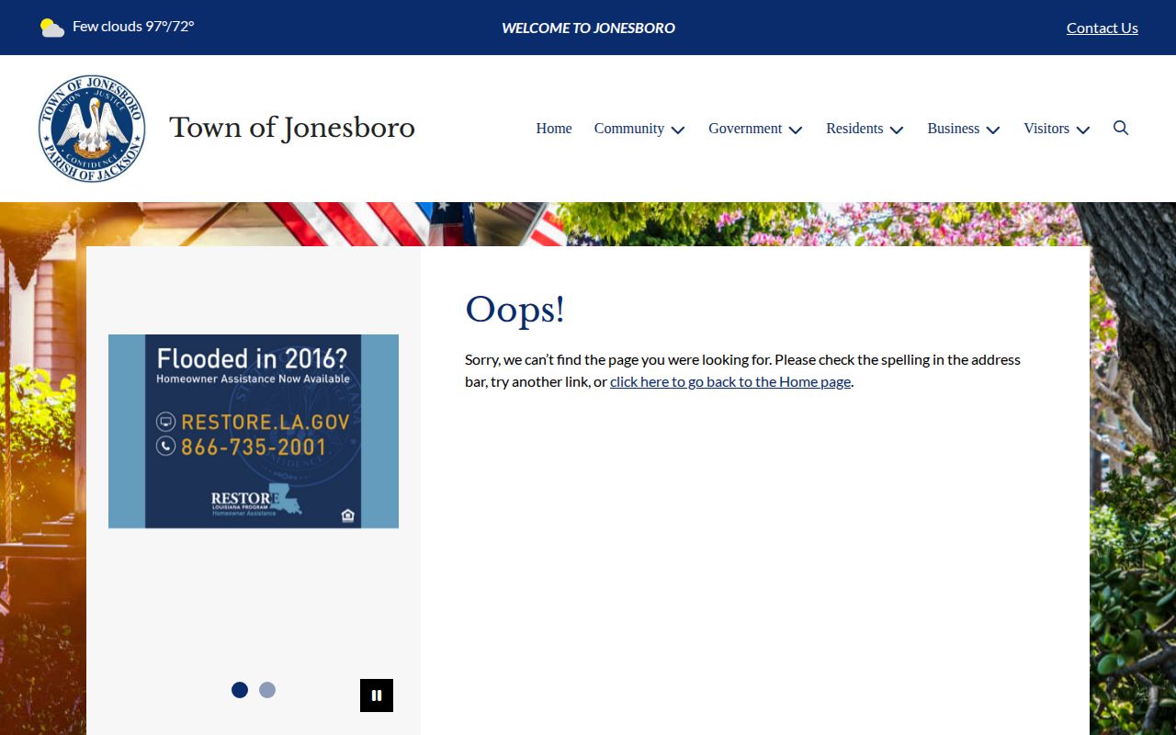Expand the Government menu chevron

[796, 130]
